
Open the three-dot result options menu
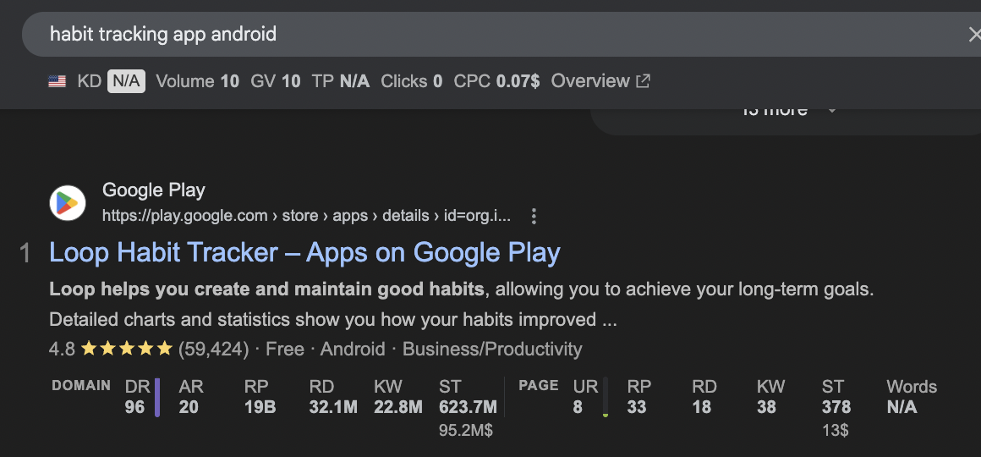click(x=534, y=216)
